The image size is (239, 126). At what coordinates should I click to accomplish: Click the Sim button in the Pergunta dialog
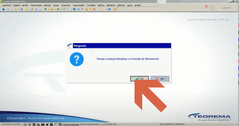(139, 79)
